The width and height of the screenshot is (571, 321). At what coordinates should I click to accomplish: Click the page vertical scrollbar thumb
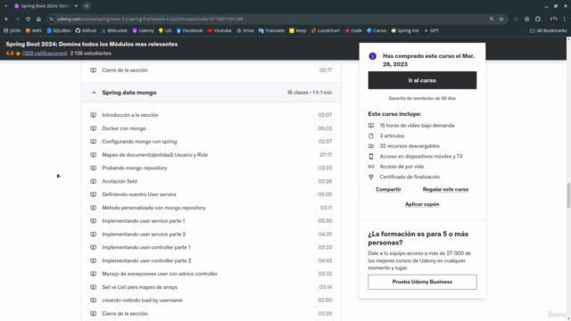pyautogui.click(x=568, y=195)
